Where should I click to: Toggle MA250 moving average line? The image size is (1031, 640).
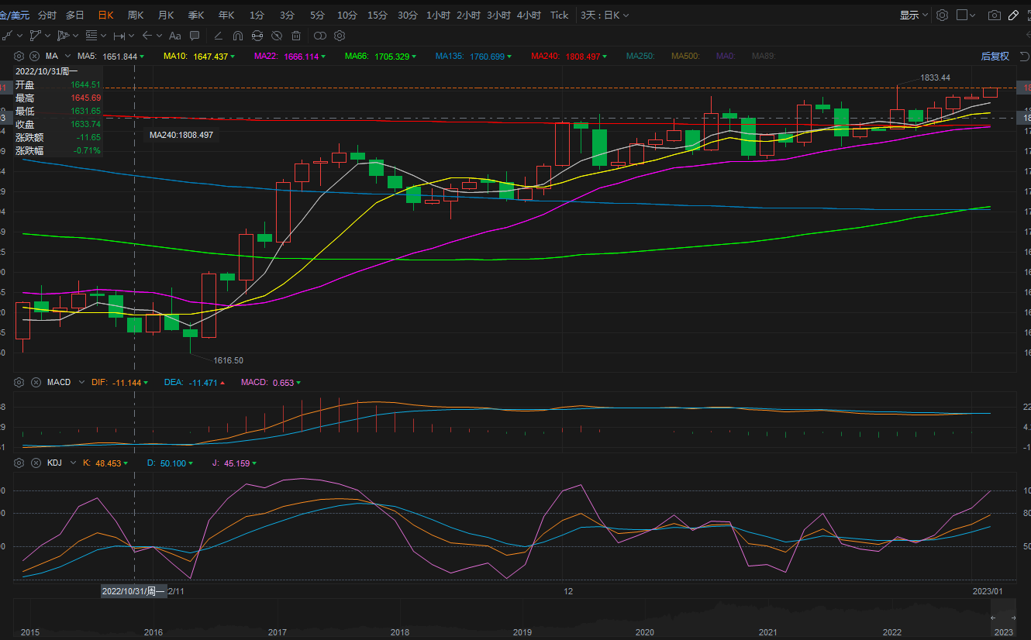[640, 56]
